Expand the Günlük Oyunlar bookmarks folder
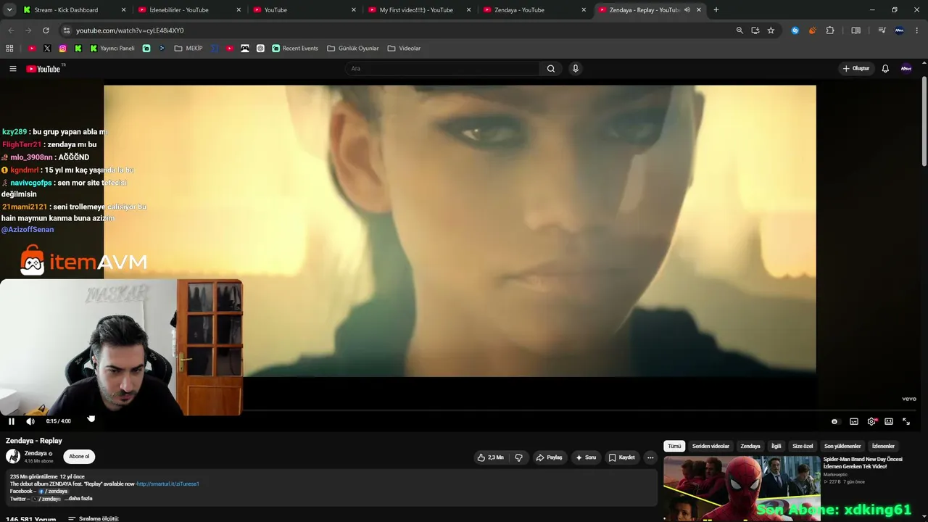 pyautogui.click(x=353, y=49)
